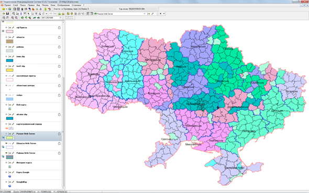Click the Google globe icon under GoogleMap layer

[9, 186]
